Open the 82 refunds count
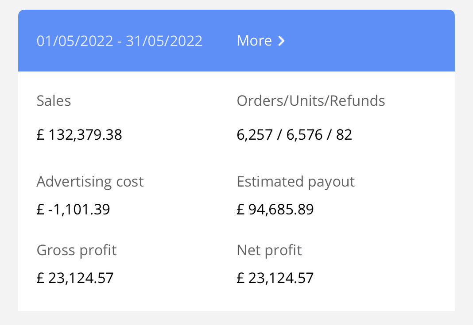This screenshot has height=325, width=473. tap(344, 134)
